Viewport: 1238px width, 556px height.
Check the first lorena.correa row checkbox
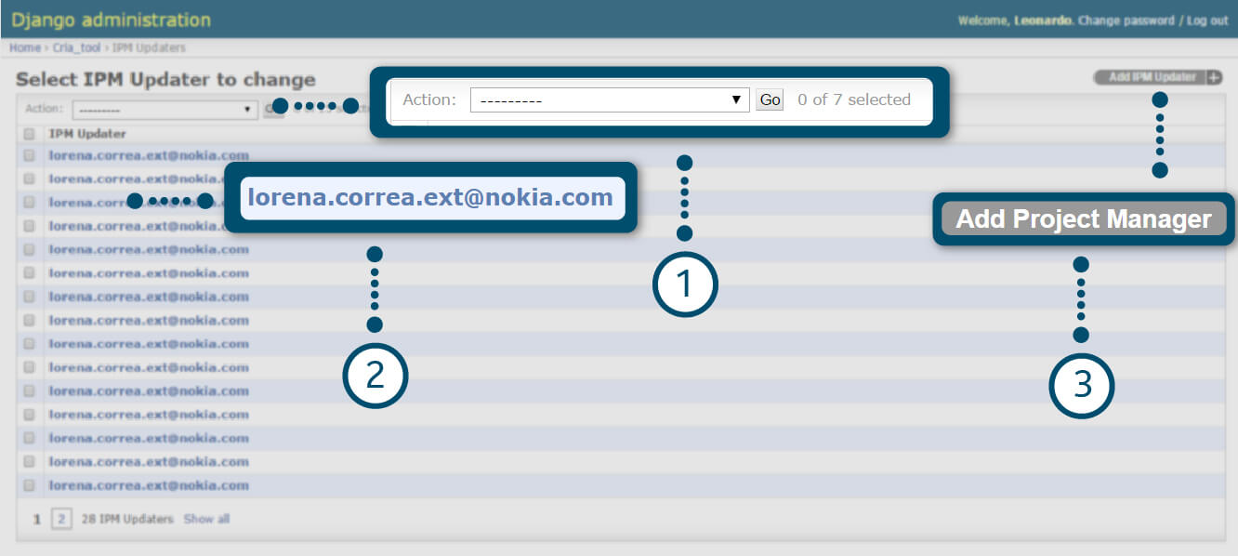29,155
